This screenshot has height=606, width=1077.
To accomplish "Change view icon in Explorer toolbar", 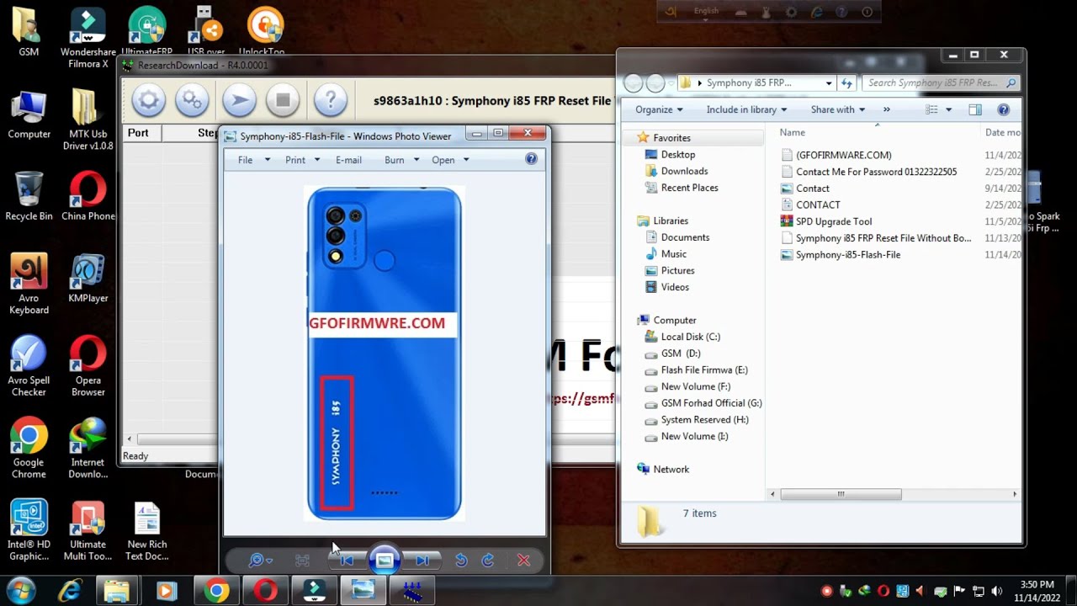I will (931, 109).
